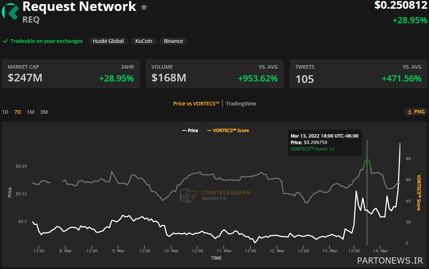Select the 1M time range
Image resolution: width=429 pixels, height=269 pixels.
tap(31, 112)
